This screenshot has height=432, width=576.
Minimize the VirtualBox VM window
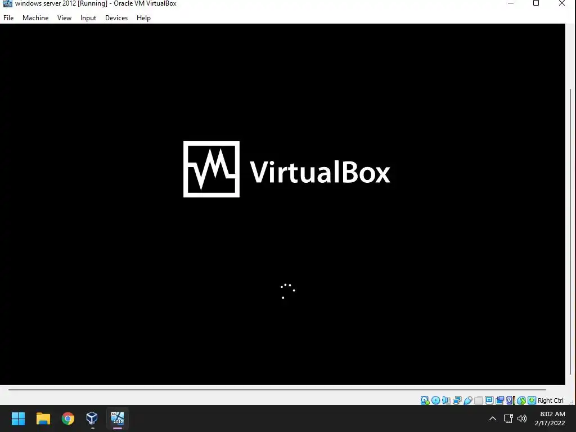511,3
